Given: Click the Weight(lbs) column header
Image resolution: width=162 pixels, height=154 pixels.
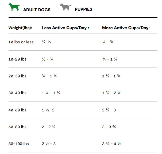Looking at the screenshot, I should click(20, 28).
